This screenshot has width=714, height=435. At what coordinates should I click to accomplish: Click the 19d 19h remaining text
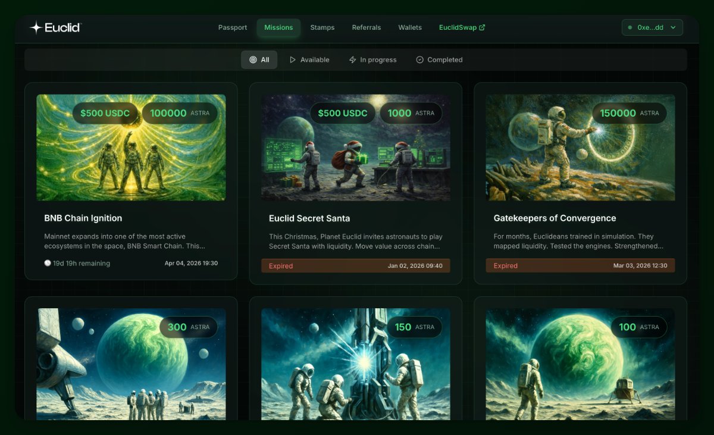pos(82,263)
